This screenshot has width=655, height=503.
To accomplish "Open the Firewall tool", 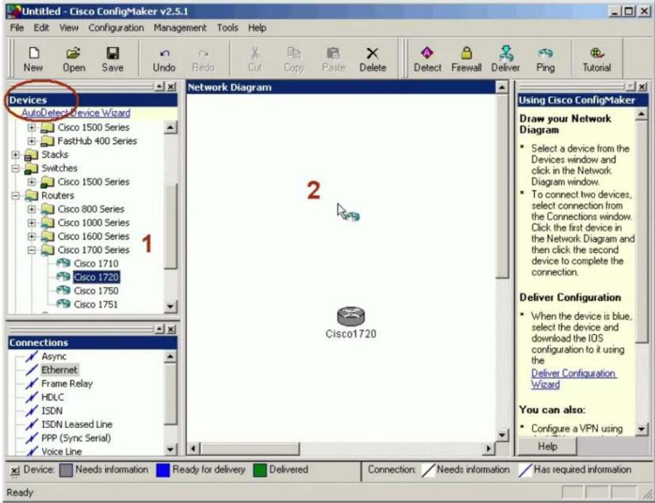I will click(x=466, y=59).
